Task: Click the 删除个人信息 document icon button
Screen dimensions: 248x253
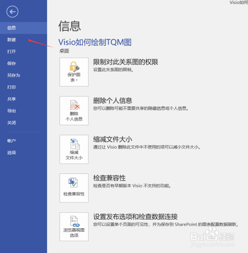Action: 74,111
